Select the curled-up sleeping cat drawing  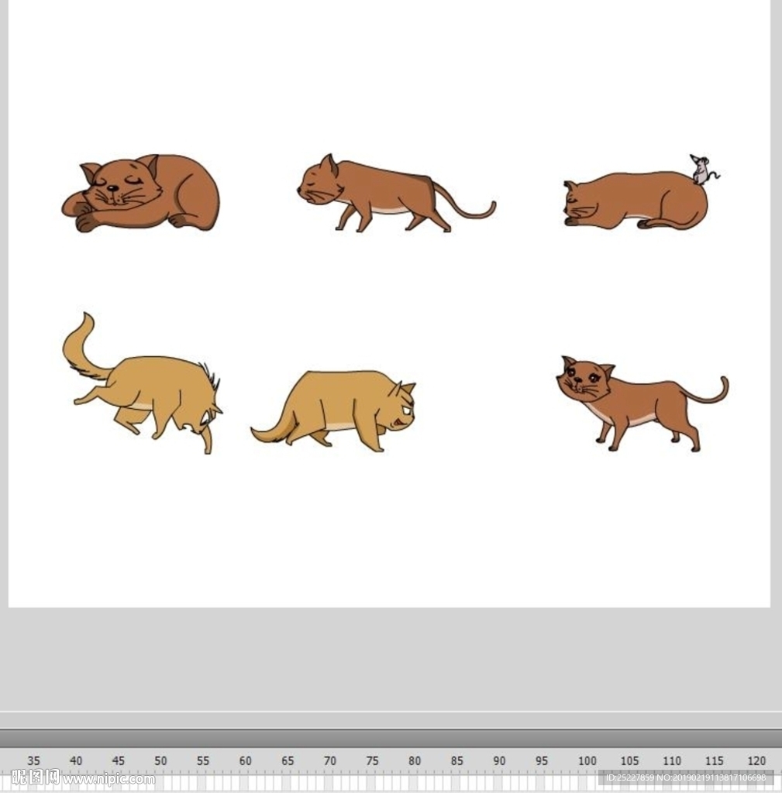click(x=141, y=193)
